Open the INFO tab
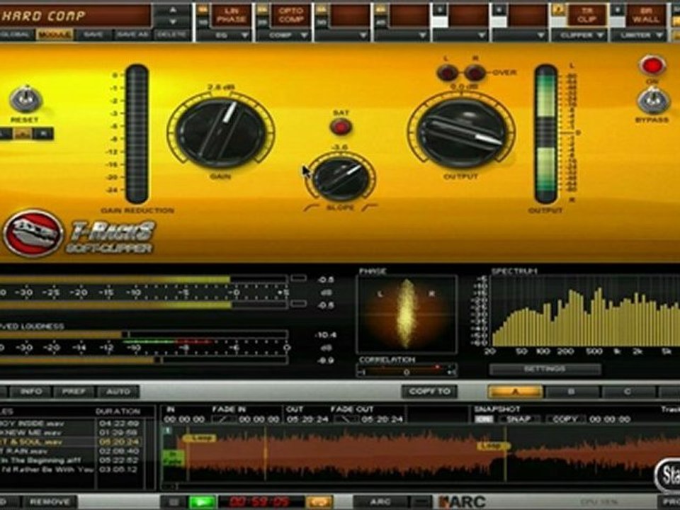Image resolution: width=680 pixels, height=510 pixels. click(x=32, y=392)
